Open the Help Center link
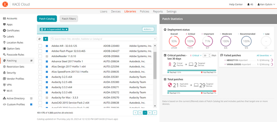 pyautogui.click(x=236, y=4)
